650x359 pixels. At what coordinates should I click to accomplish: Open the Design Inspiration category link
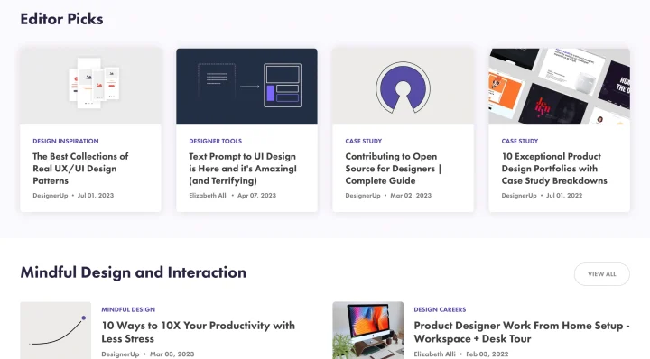pos(66,142)
